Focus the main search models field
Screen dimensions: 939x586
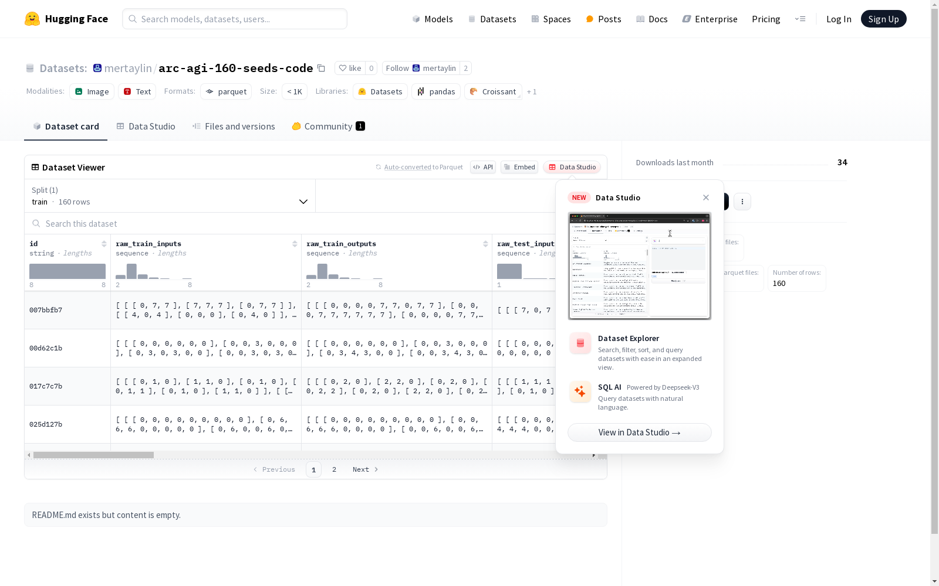pos(235,19)
